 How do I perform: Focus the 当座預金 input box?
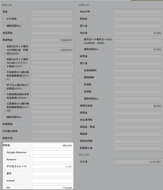52,33
